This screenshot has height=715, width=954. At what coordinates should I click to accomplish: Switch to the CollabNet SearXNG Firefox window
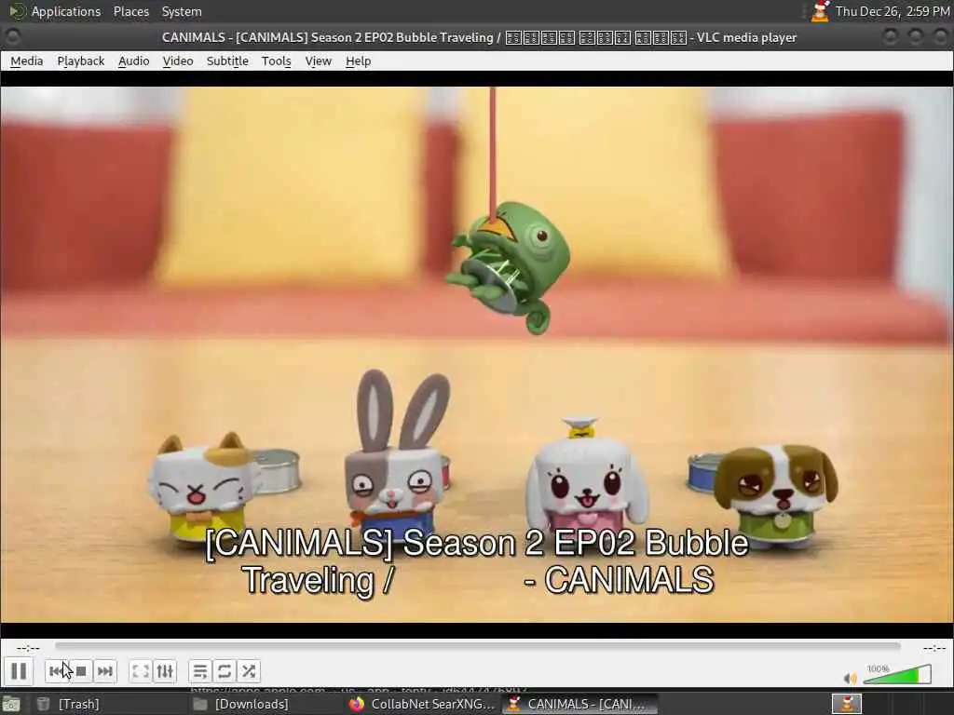point(422,704)
